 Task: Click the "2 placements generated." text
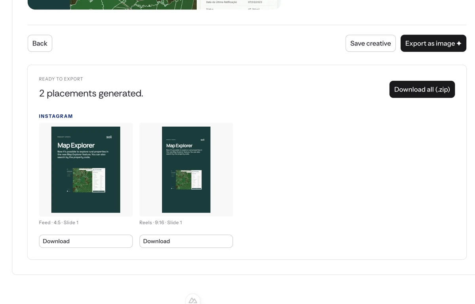tap(91, 93)
